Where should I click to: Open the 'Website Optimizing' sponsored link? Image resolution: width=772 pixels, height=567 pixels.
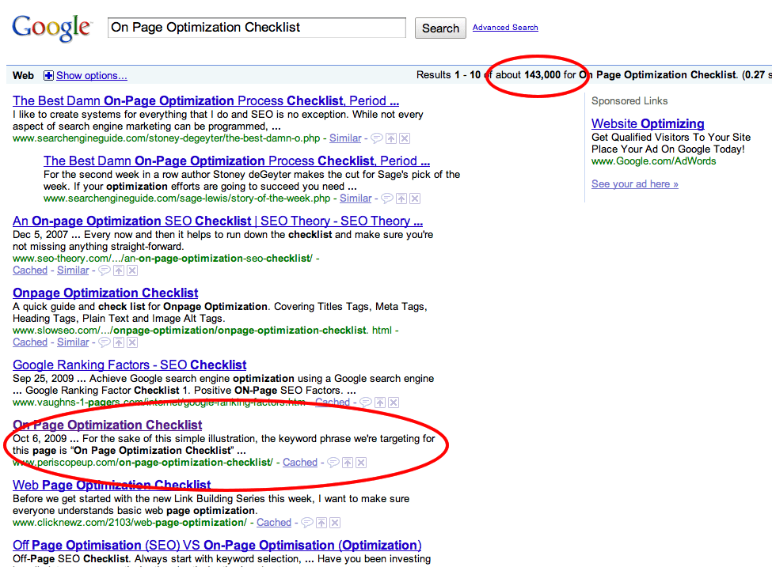(x=648, y=123)
